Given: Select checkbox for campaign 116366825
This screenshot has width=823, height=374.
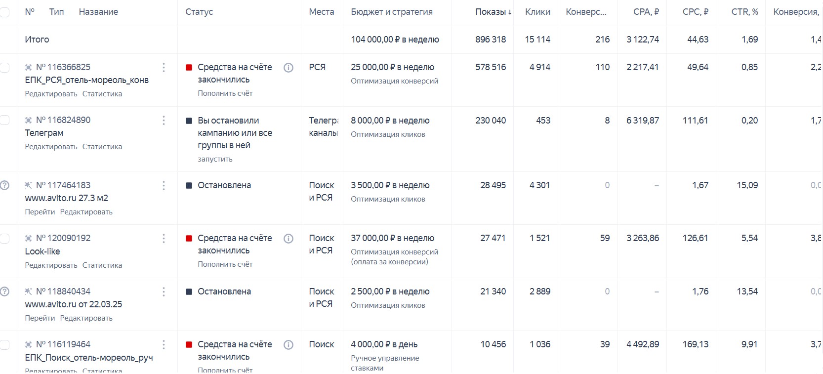Looking at the screenshot, I should click(4, 68).
